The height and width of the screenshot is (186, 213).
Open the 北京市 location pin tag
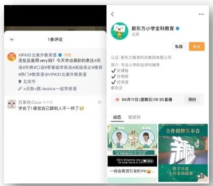27,81
